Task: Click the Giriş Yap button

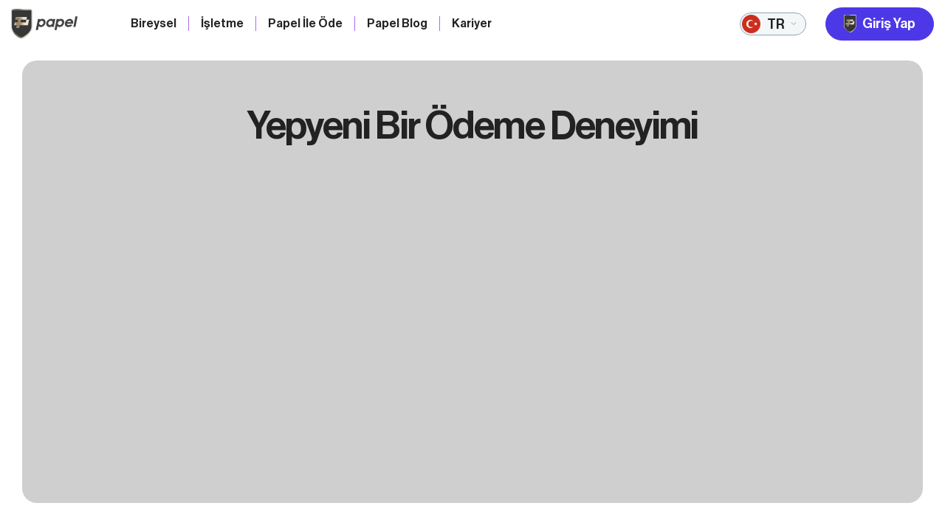Action: point(879,24)
